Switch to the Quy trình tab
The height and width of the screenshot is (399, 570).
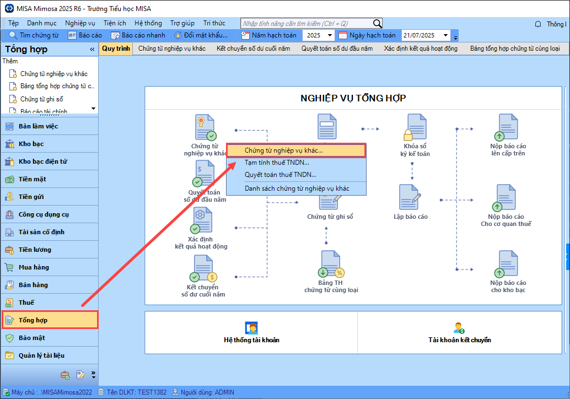coord(116,48)
